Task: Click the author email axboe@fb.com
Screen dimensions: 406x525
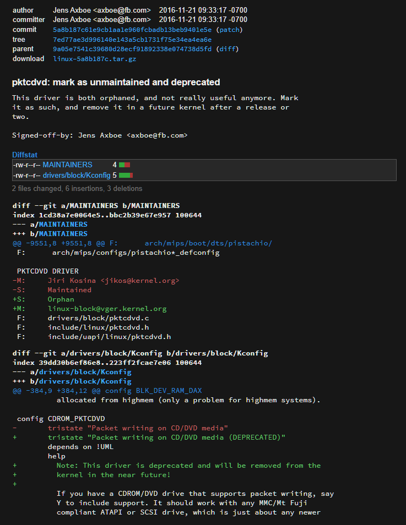Action: pyautogui.click(x=122, y=10)
